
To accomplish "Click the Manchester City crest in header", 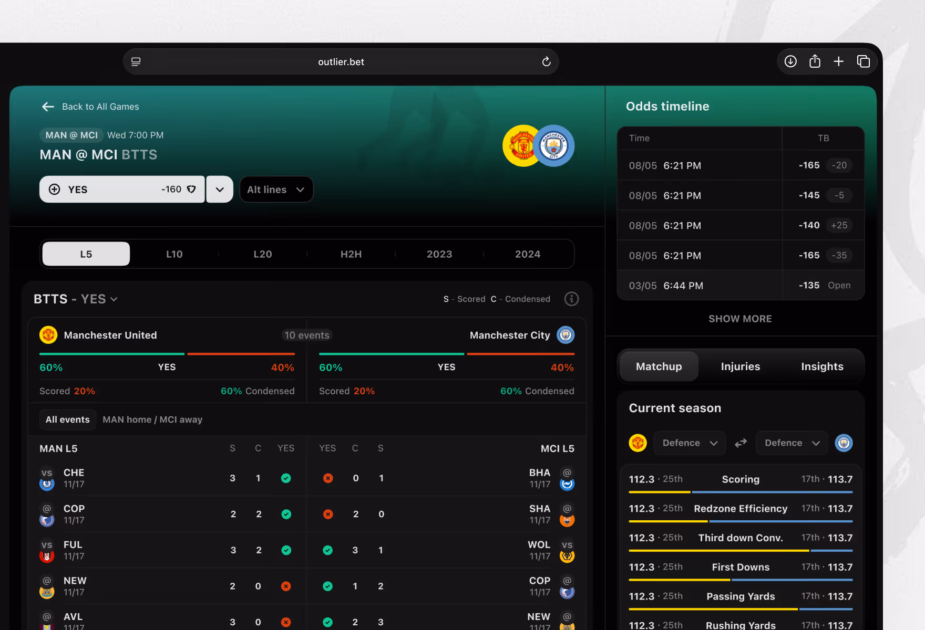I will pos(554,145).
